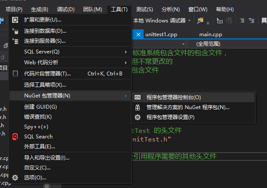Click the increase indent toolbar icon

click(229, 21)
